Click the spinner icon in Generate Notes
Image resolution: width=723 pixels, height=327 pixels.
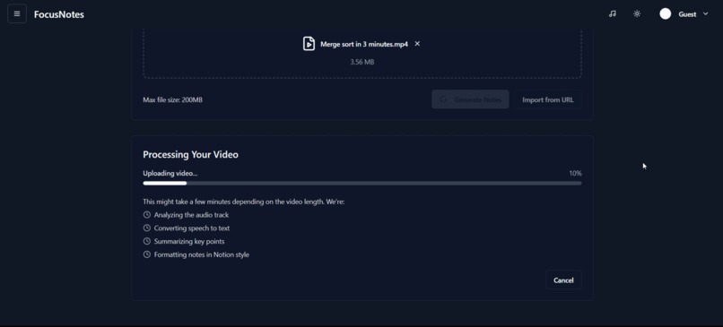coord(443,99)
